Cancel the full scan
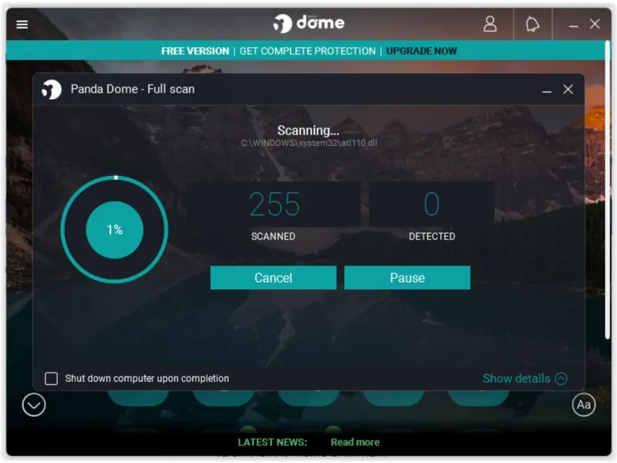The width and height of the screenshot is (617, 463). [273, 278]
